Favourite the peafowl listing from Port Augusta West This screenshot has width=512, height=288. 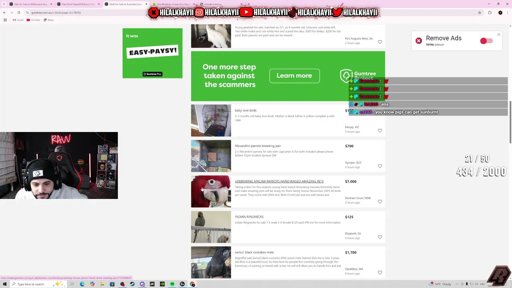[380, 42]
